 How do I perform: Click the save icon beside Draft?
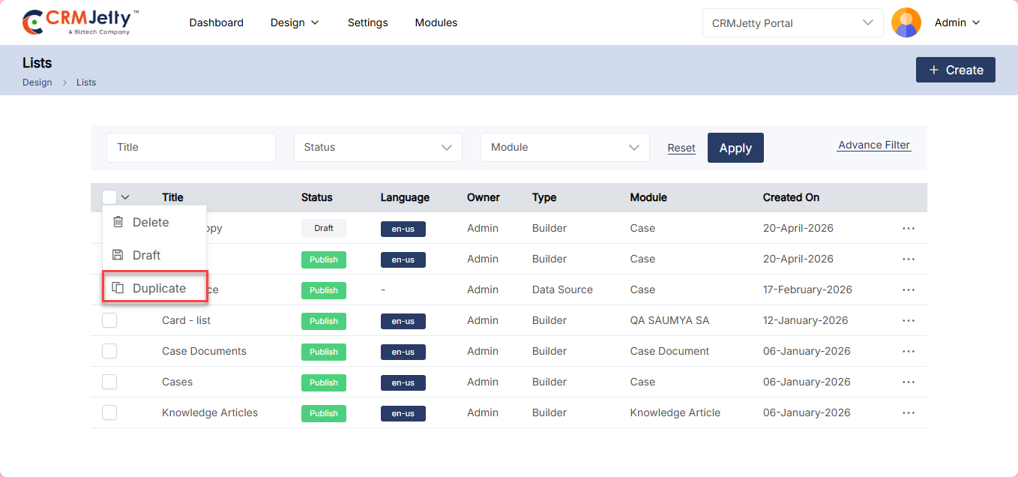coord(118,255)
